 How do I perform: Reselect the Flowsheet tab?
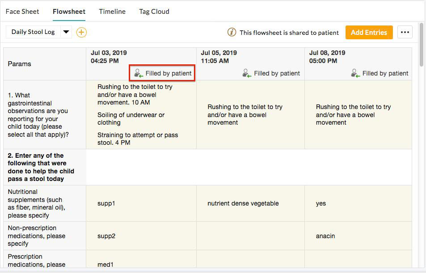coord(69,11)
